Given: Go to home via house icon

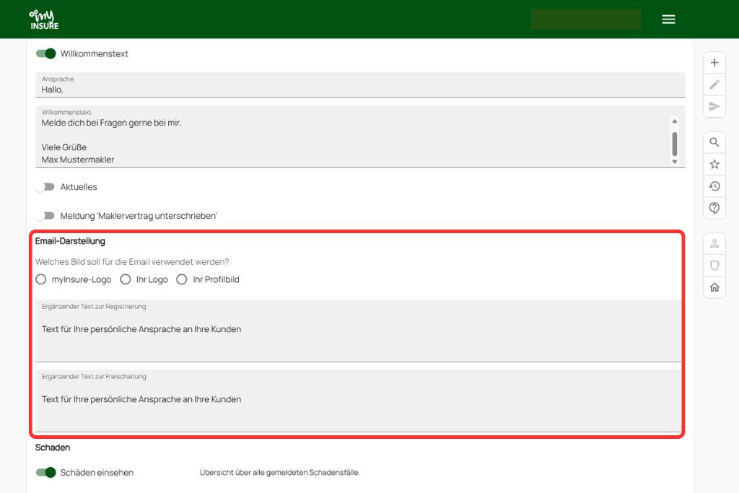Looking at the screenshot, I should point(714,287).
